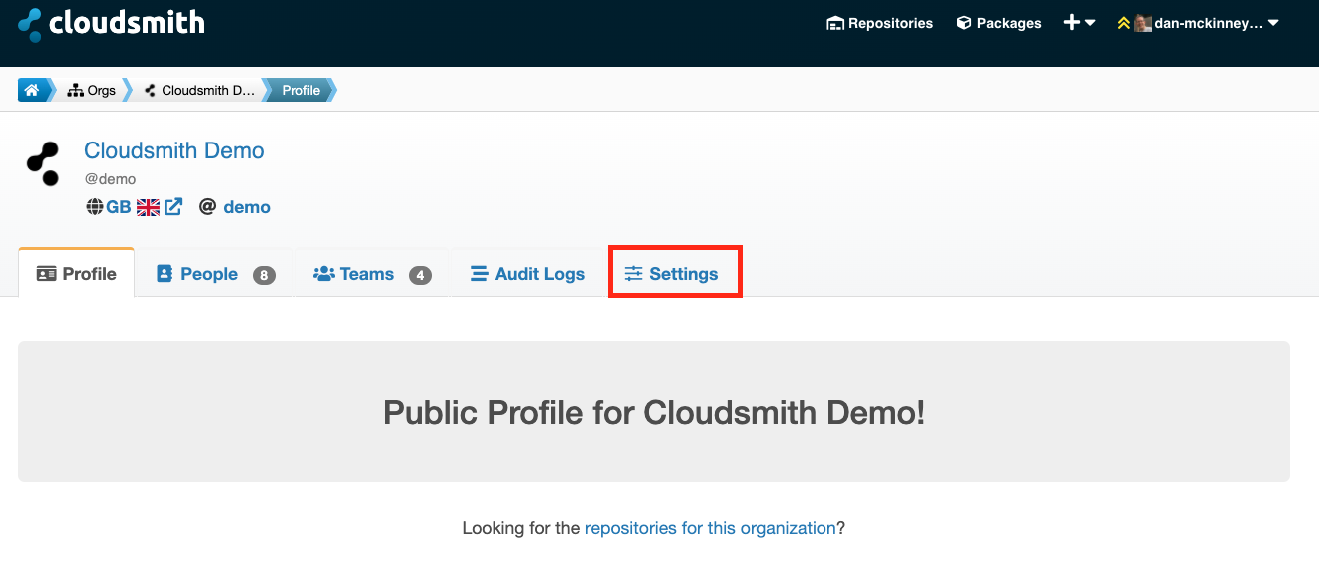Open the Repositories menu item
Screen dimensions: 1319x571
point(880,23)
